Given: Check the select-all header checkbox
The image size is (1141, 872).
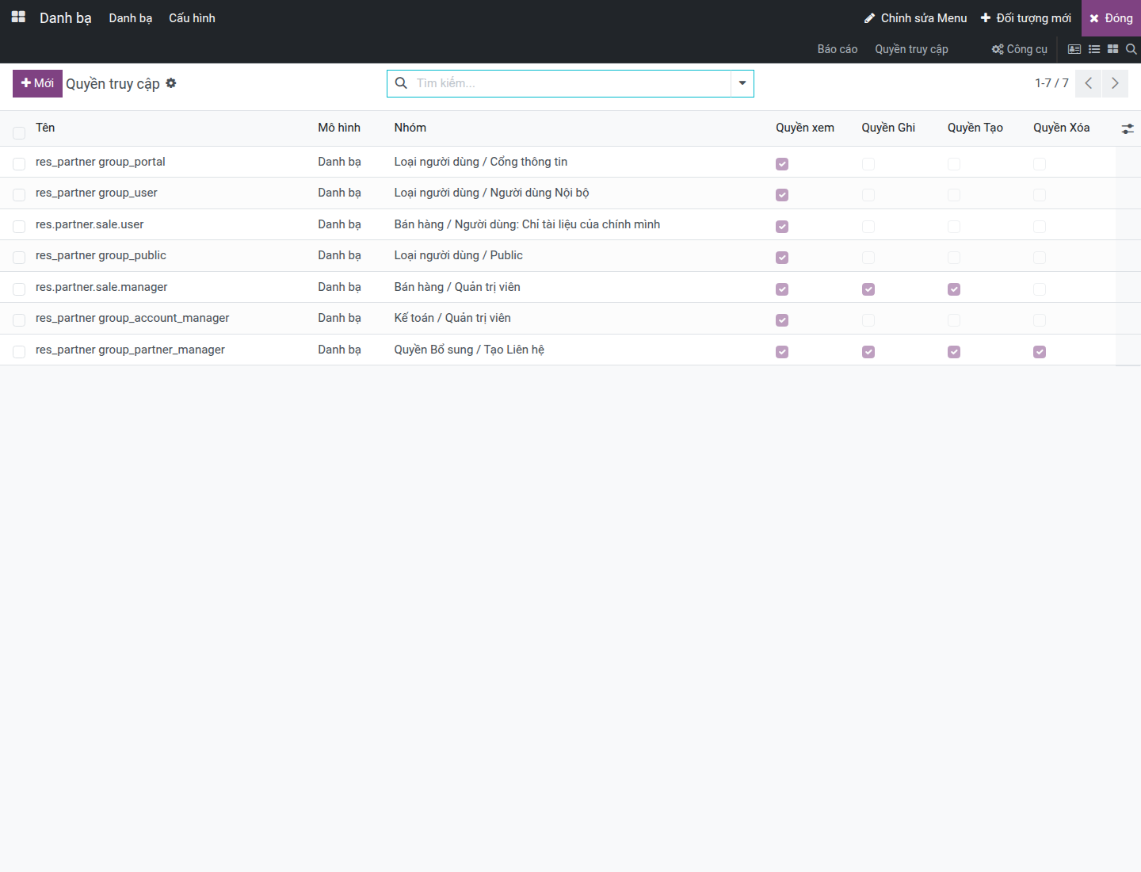Looking at the screenshot, I should [x=19, y=133].
